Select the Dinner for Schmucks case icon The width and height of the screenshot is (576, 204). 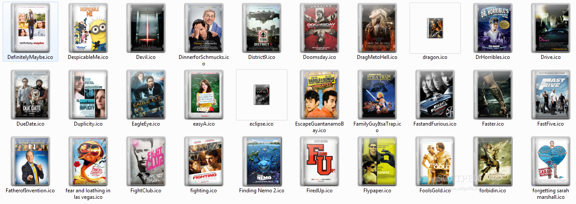[204, 27]
